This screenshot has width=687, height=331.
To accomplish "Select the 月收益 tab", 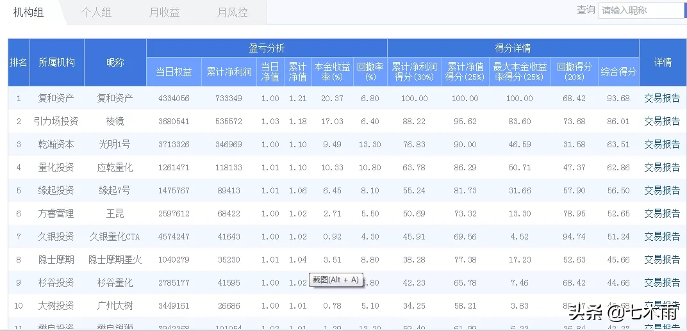I will (164, 12).
